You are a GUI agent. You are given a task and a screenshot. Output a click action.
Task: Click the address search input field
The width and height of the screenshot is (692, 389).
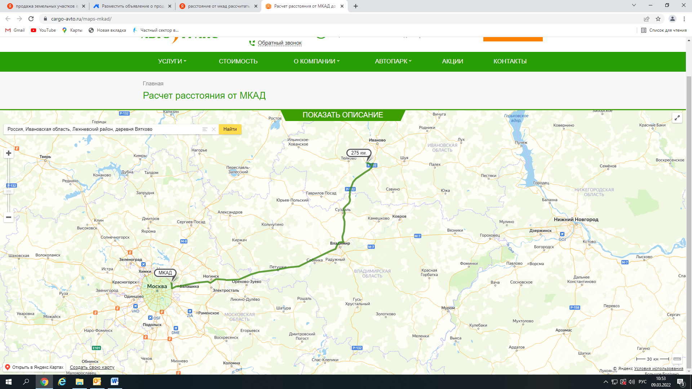tap(103, 129)
